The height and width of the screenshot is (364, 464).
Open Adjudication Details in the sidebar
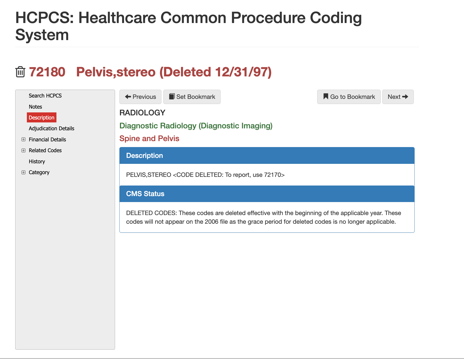click(51, 128)
